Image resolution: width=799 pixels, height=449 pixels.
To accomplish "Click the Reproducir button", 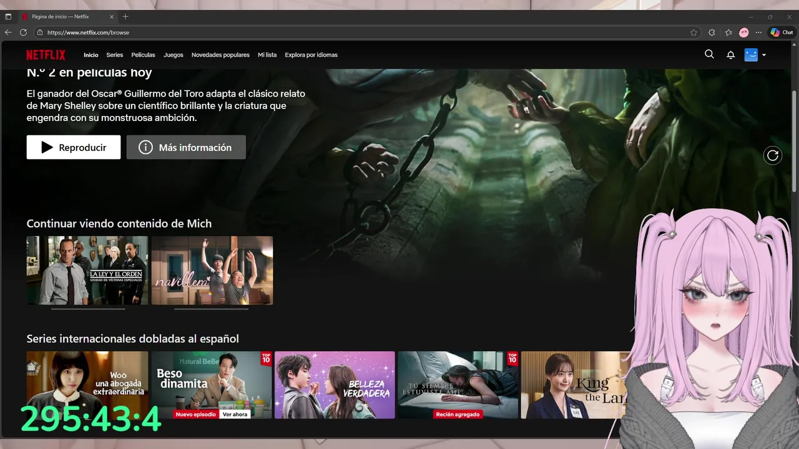I will 74,147.
